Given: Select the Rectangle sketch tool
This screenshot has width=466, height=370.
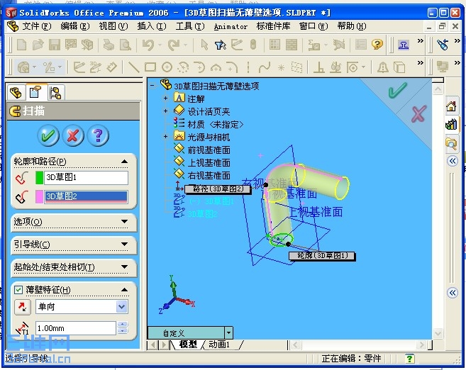Looking at the screenshot, I should pyautogui.click(x=150, y=67).
